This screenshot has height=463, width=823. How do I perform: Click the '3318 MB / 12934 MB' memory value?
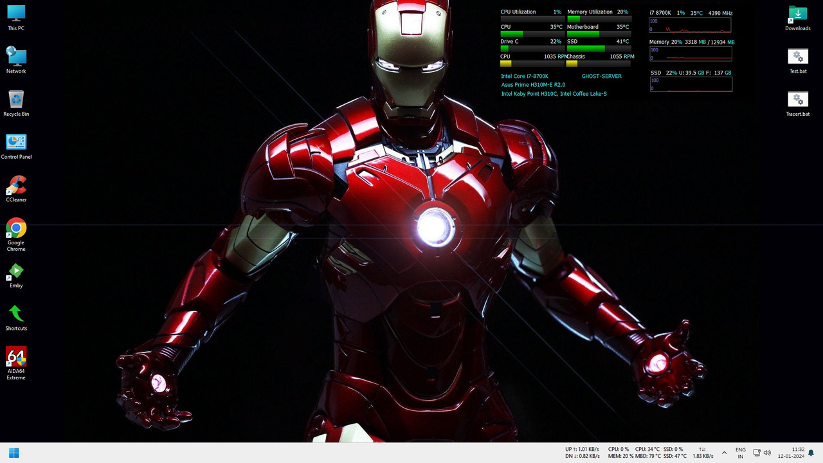pyautogui.click(x=710, y=42)
